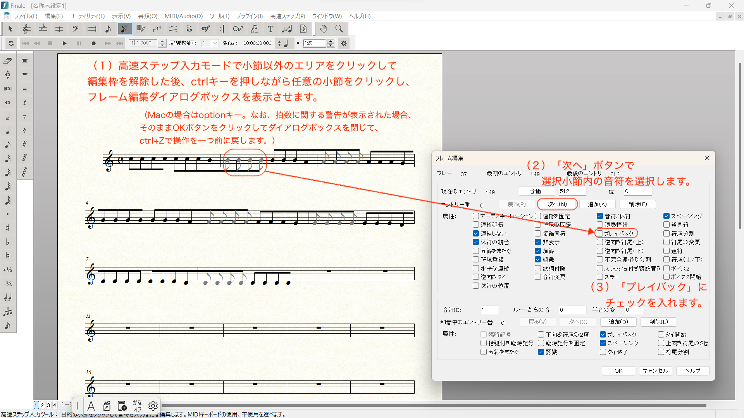Select the triplet tool in the entry palette

[8, 312]
